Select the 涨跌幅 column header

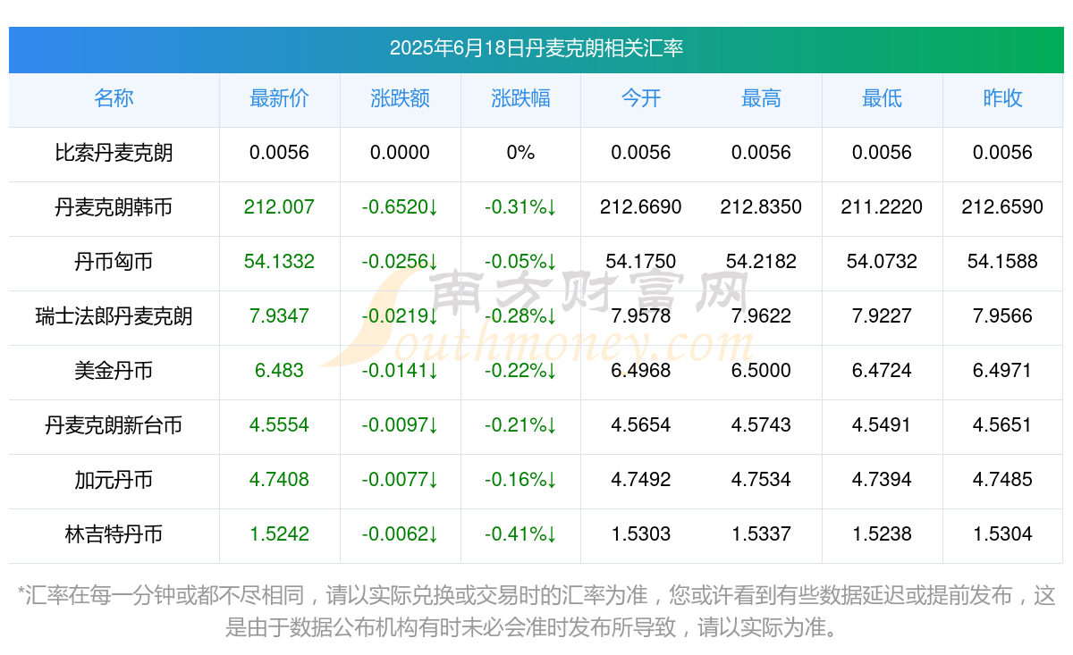[x=520, y=98]
